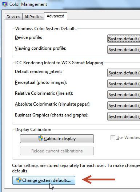Expand the Business Graphics dropdown
Screen dimensions: 140x192
[124, 117]
